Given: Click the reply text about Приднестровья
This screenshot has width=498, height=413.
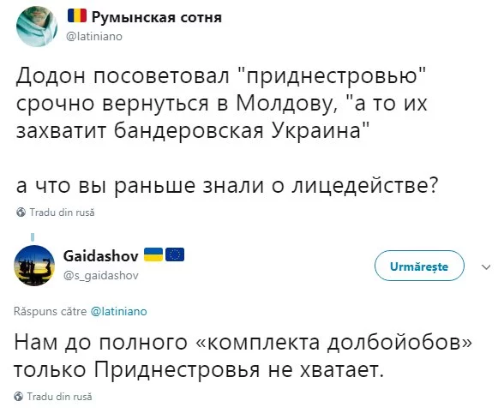Looking at the screenshot, I should point(243,356).
